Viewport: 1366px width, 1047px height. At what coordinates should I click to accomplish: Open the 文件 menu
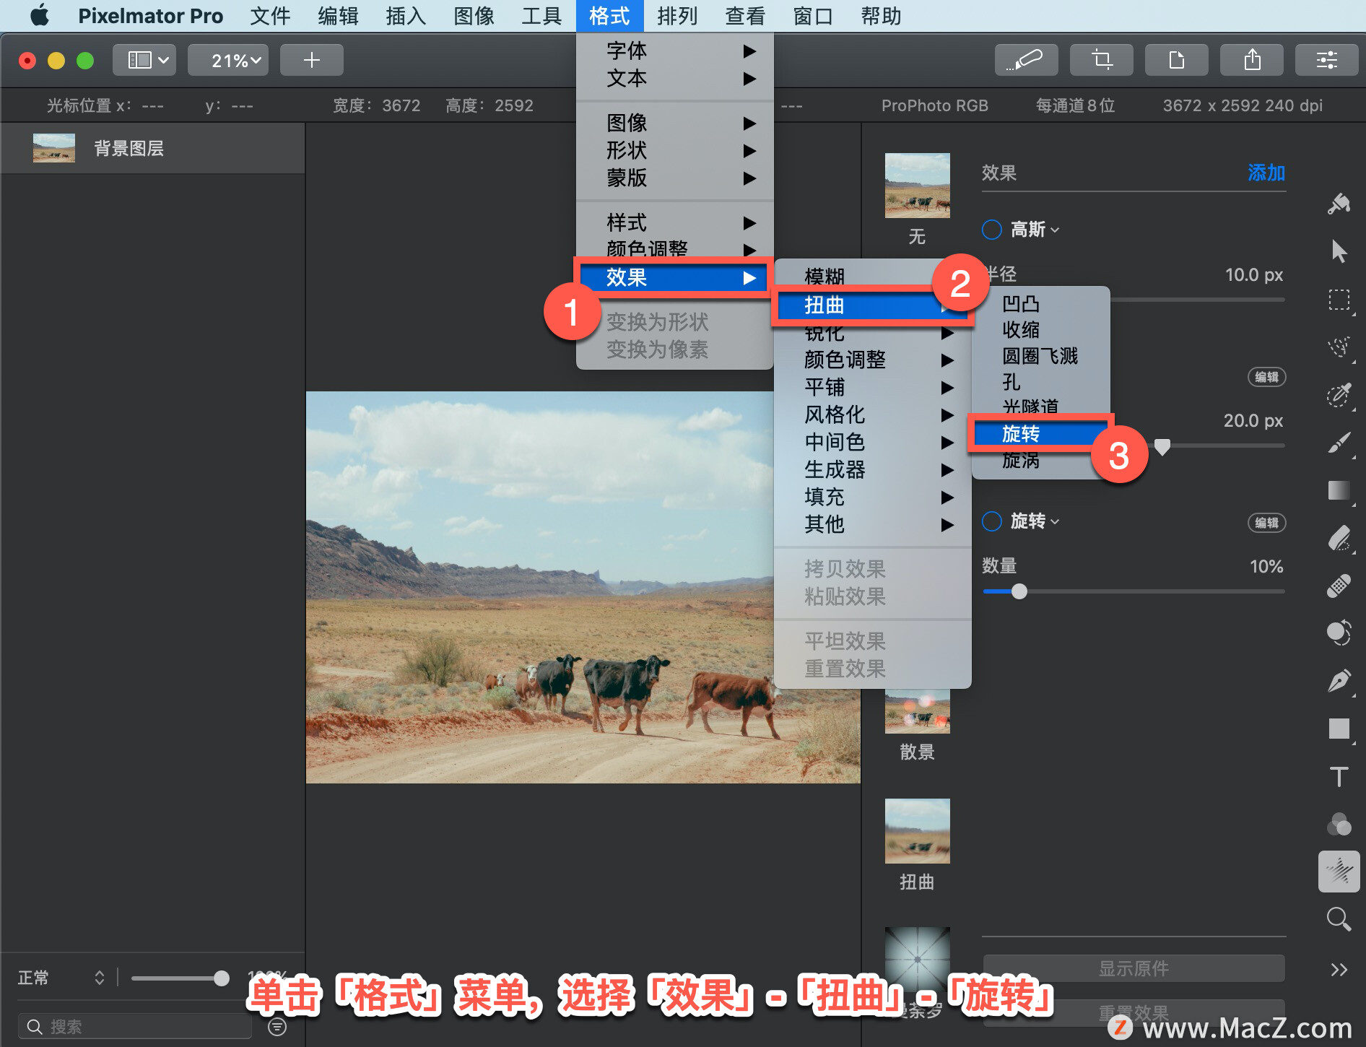tap(270, 15)
